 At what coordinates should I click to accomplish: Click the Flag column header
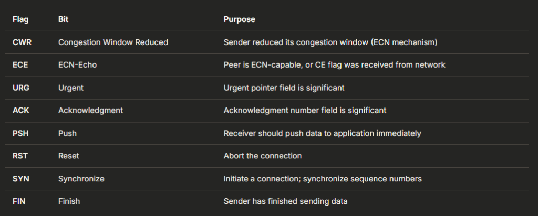20,19
